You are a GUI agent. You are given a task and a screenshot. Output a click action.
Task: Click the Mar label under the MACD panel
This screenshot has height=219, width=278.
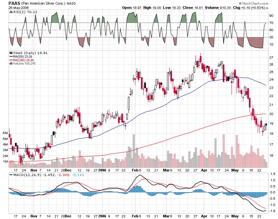pos(166,216)
